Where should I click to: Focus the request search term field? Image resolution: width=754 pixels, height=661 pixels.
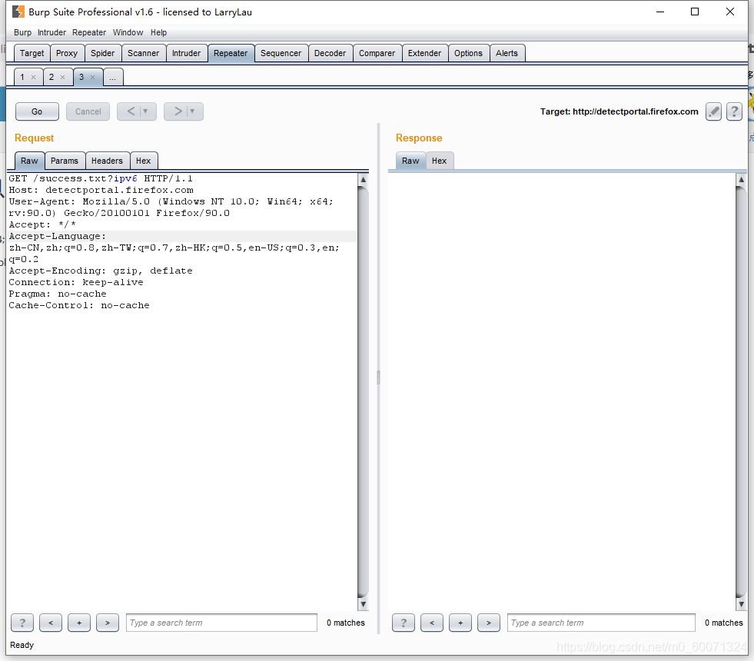click(221, 623)
